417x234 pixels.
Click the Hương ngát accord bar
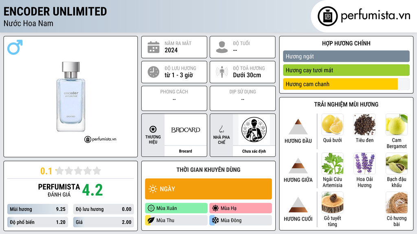[x=346, y=56]
